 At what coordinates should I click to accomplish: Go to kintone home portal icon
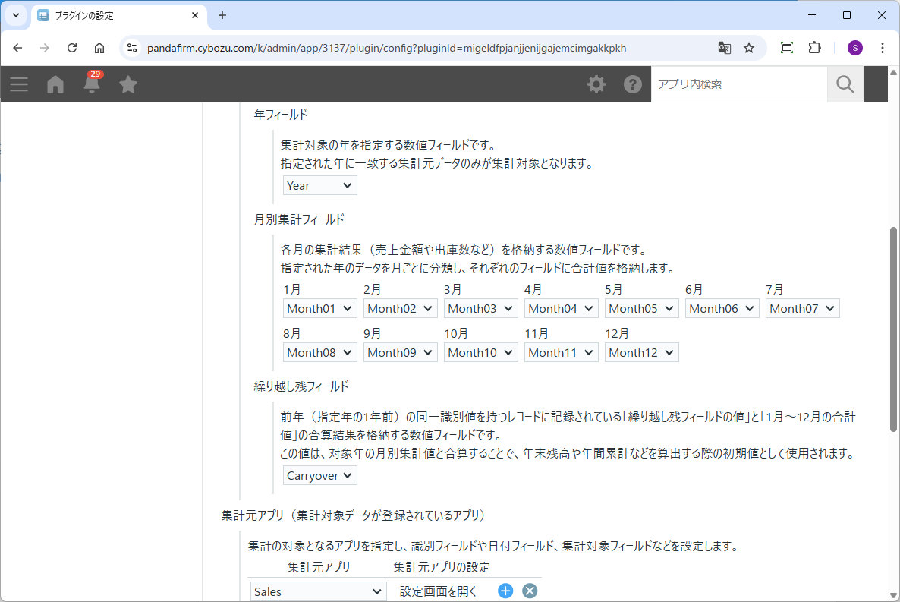[x=55, y=84]
